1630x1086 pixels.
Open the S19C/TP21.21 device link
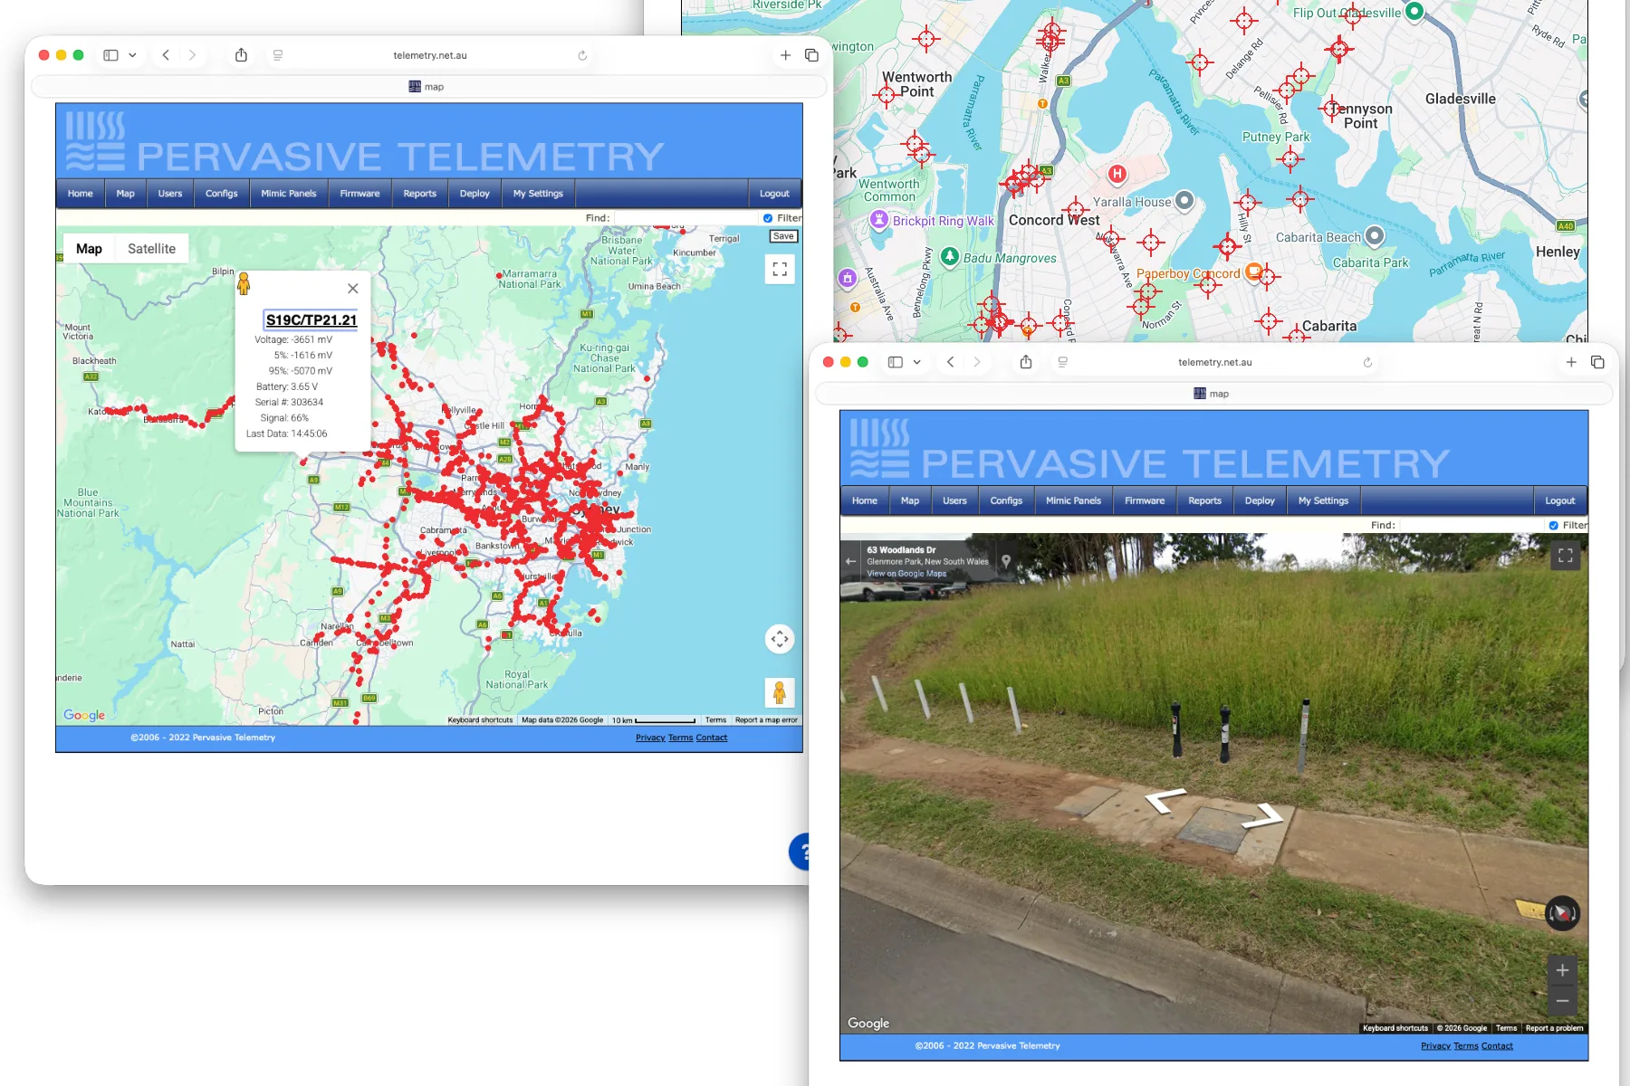[x=311, y=320]
